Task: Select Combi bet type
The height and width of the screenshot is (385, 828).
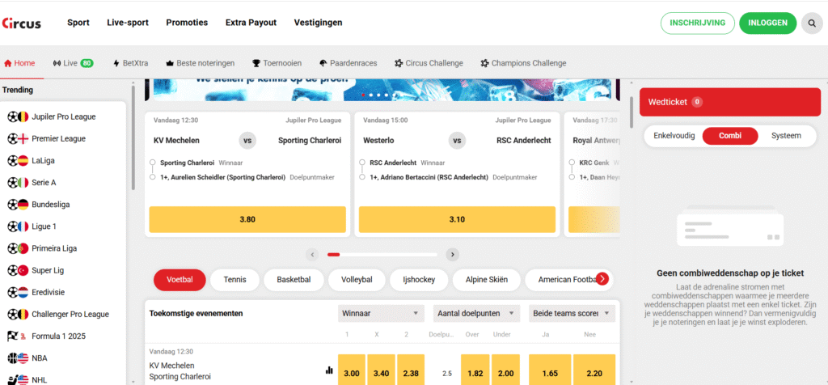Action: tap(730, 136)
